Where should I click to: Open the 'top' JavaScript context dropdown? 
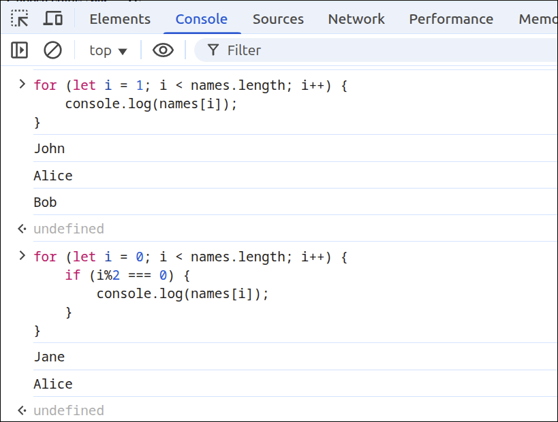pyautogui.click(x=106, y=50)
